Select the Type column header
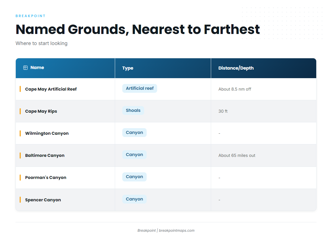 pos(163,68)
